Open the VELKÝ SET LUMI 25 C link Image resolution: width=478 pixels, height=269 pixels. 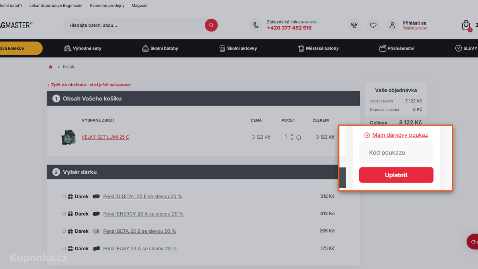coord(106,137)
